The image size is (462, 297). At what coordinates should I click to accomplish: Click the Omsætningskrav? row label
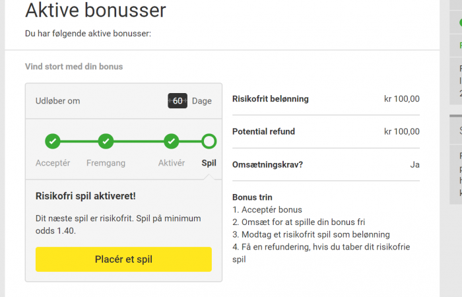tap(267, 164)
